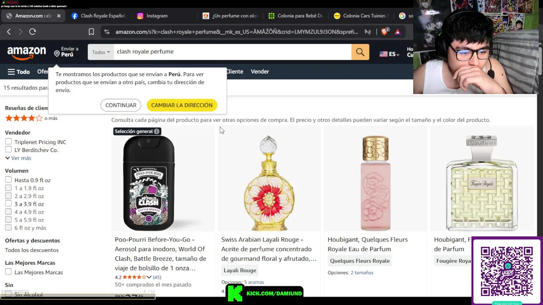Enable the Las Mejores Marcas checkbox
Viewport: 543px width, 305px height.
click(x=8, y=272)
